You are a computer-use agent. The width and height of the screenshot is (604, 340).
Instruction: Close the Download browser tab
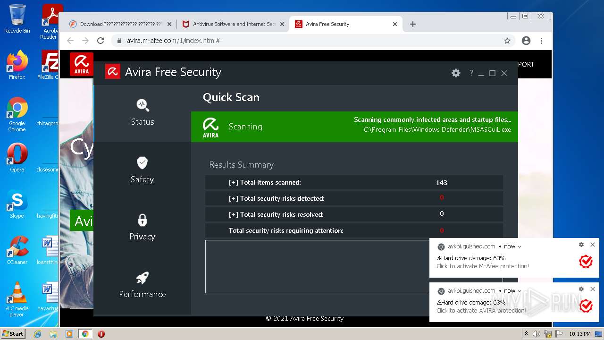(x=169, y=24)
